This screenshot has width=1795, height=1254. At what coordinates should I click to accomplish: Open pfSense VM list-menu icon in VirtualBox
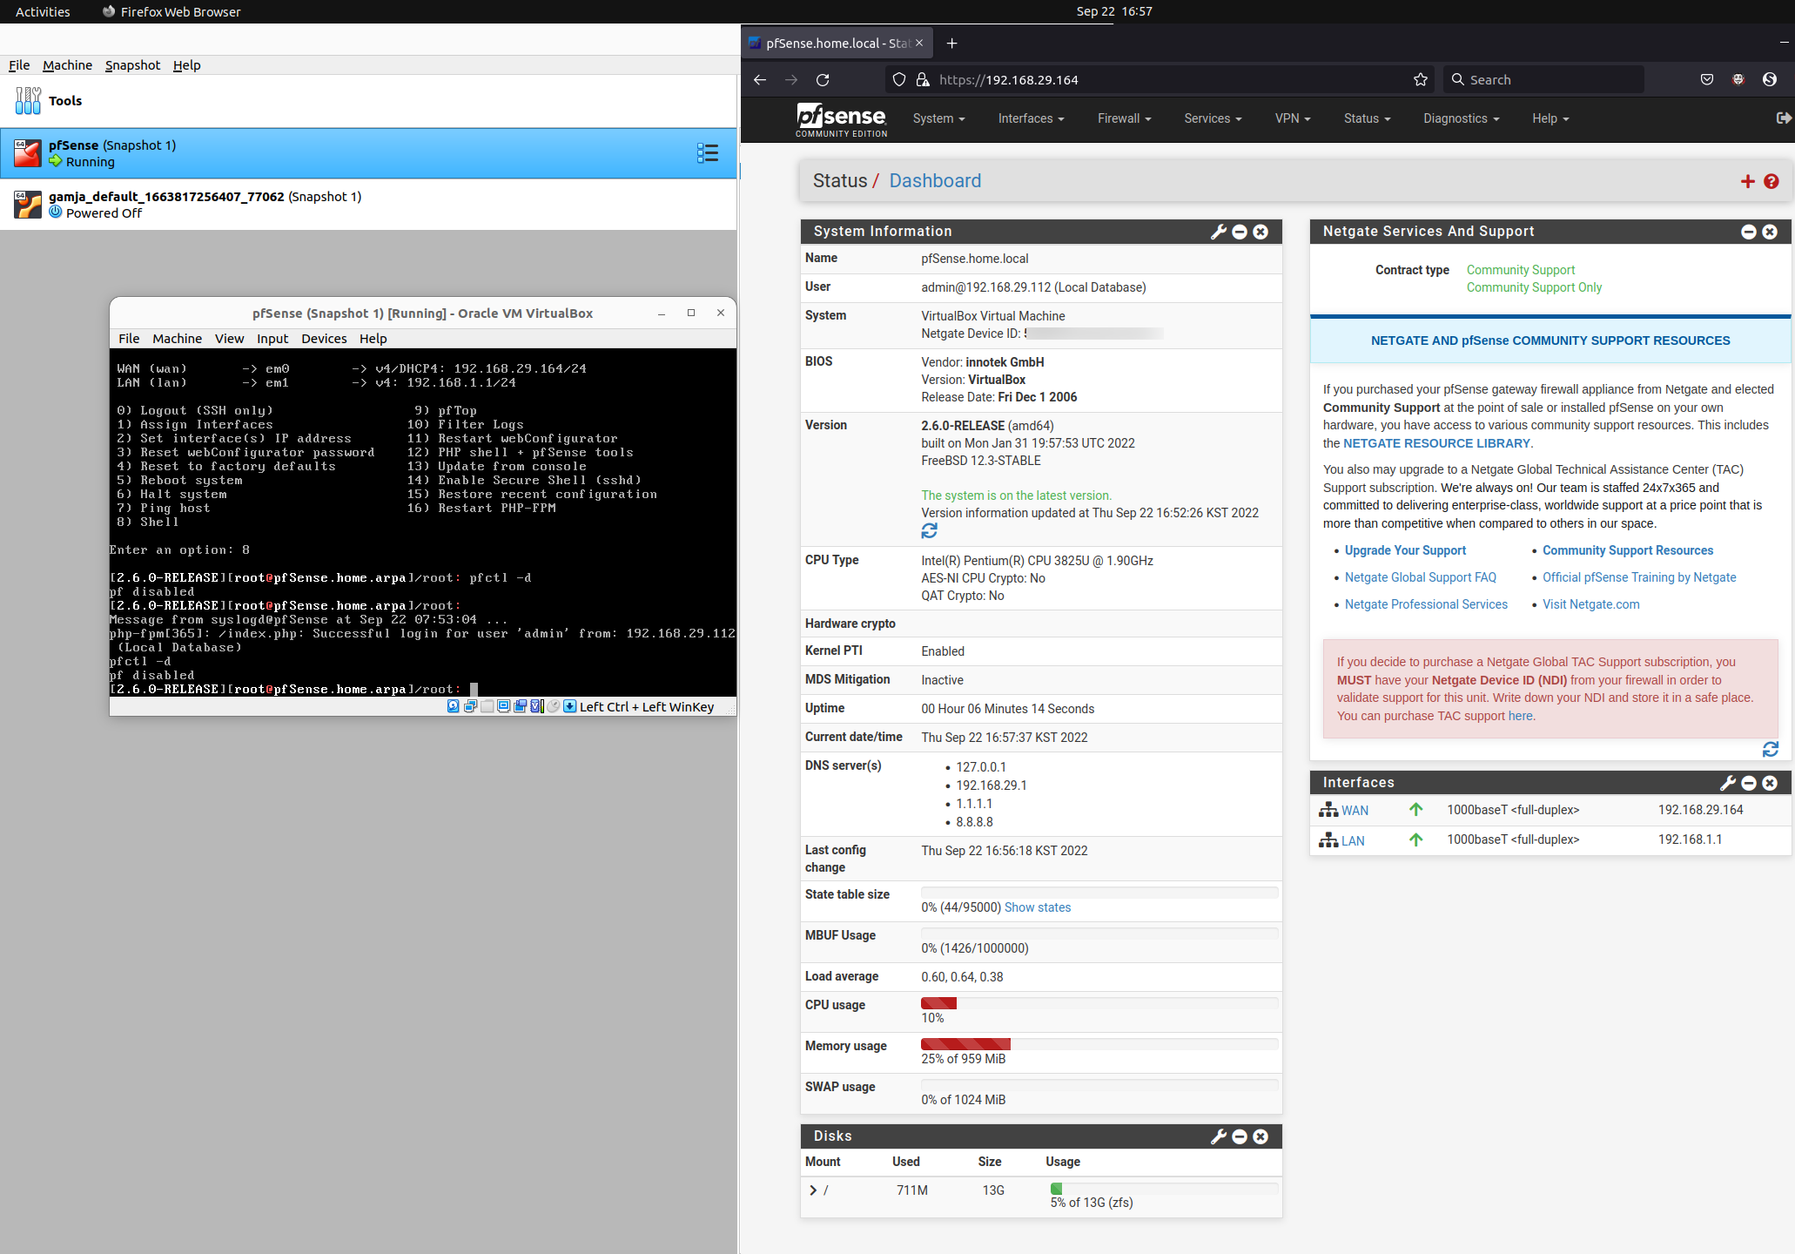(x=707, y=153)
